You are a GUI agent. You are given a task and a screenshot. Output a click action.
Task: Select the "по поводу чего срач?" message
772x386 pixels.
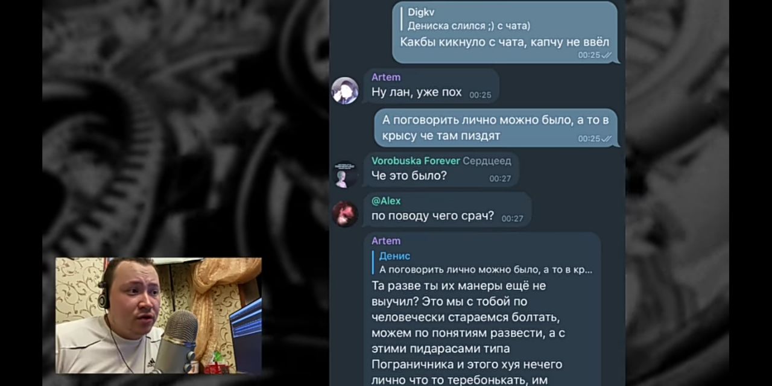[x=447, y=210]
